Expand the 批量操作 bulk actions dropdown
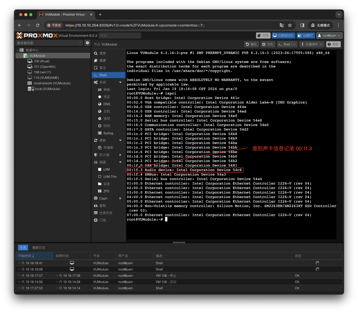Screen dimensions: 358x313 [312, 44]
